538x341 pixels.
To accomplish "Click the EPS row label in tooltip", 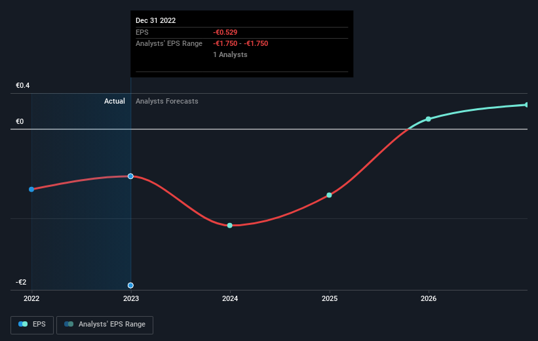I will (142, 32).
